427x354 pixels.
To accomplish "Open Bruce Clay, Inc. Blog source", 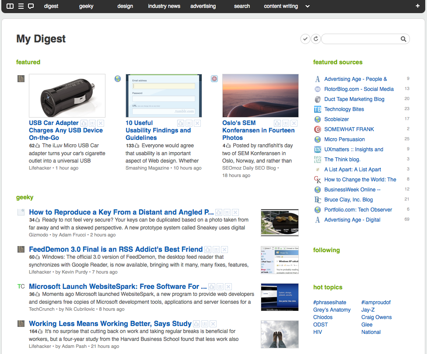I will click(348, 200).
